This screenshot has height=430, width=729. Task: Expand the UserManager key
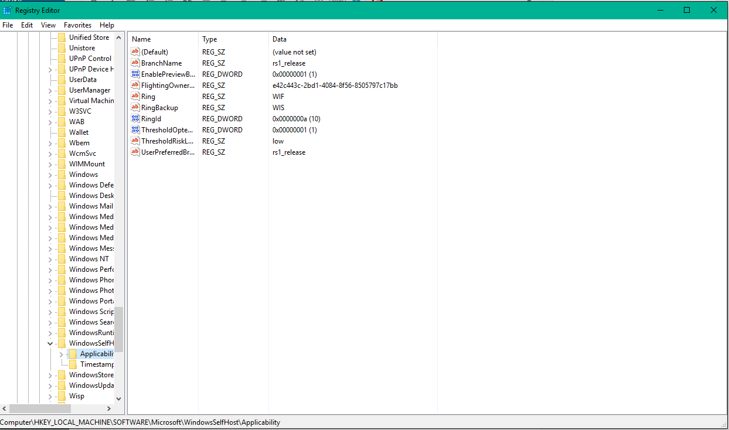50,90
